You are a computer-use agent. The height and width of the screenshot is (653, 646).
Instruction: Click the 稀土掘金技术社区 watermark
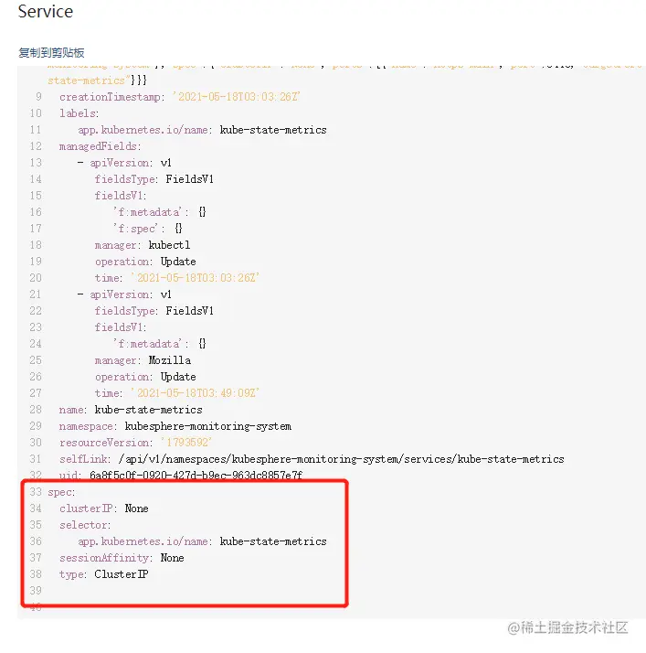[x=568, y=627]
